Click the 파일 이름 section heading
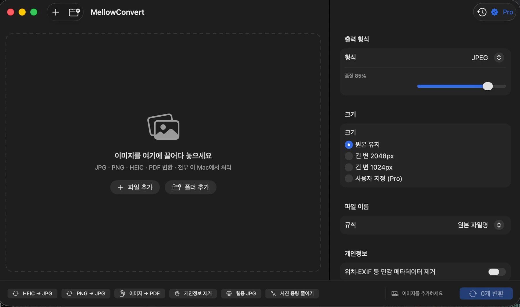Viewport: 520px width, 307px height. (x=357, y=207)
